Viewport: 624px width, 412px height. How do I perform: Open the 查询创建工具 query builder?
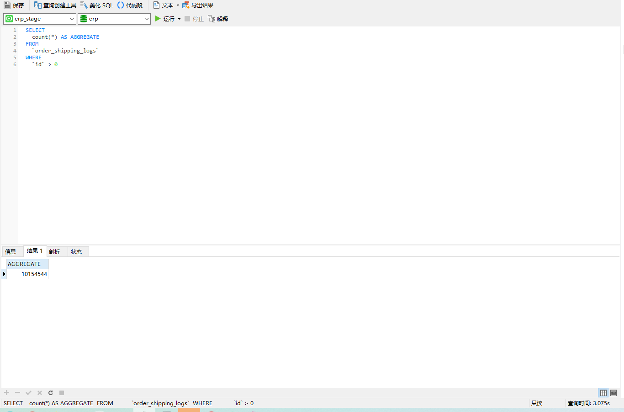(55, 5)
